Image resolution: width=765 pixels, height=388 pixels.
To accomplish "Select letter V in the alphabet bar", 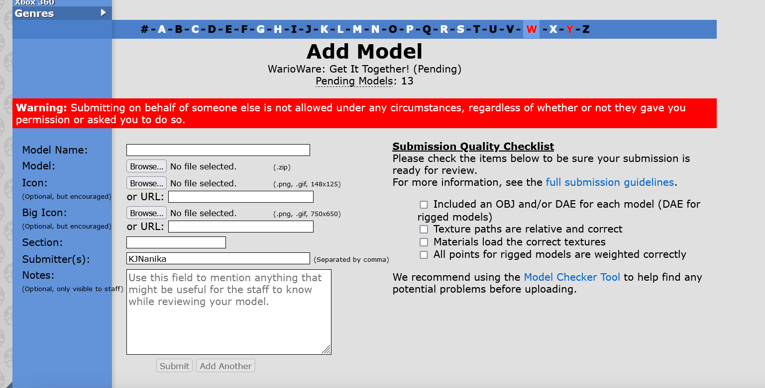I will click(x=510, y=29).
